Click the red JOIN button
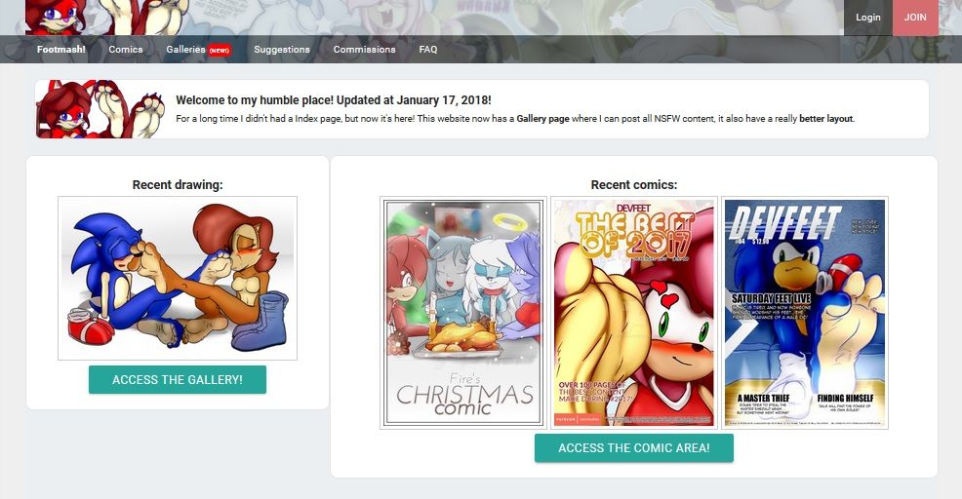962x499 pixels. (x=915, y=18)
